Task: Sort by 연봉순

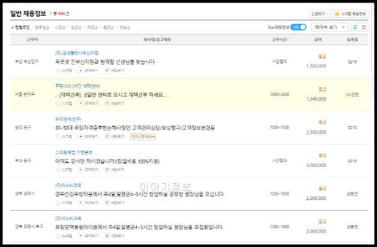Action: [x=124, y=28]
